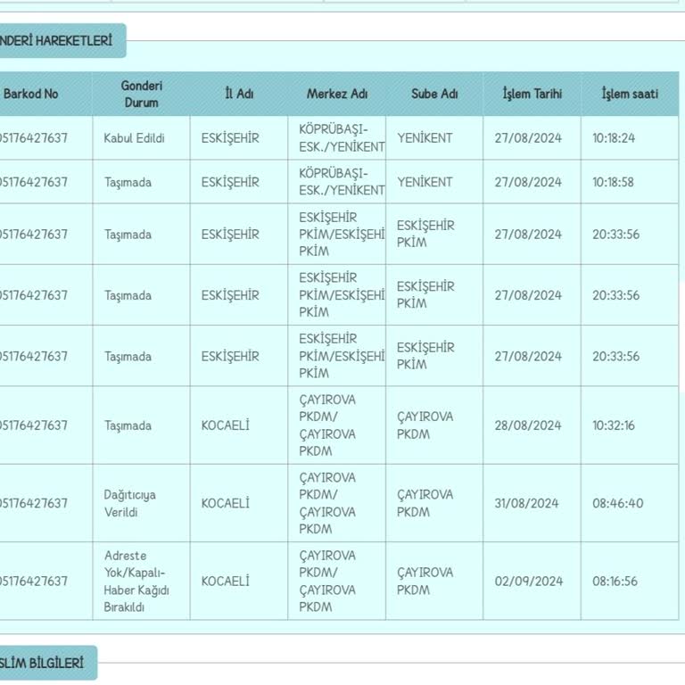685x685 pixels.
Task: Select the Merkez Adı column header
Action: click(337, 94)
